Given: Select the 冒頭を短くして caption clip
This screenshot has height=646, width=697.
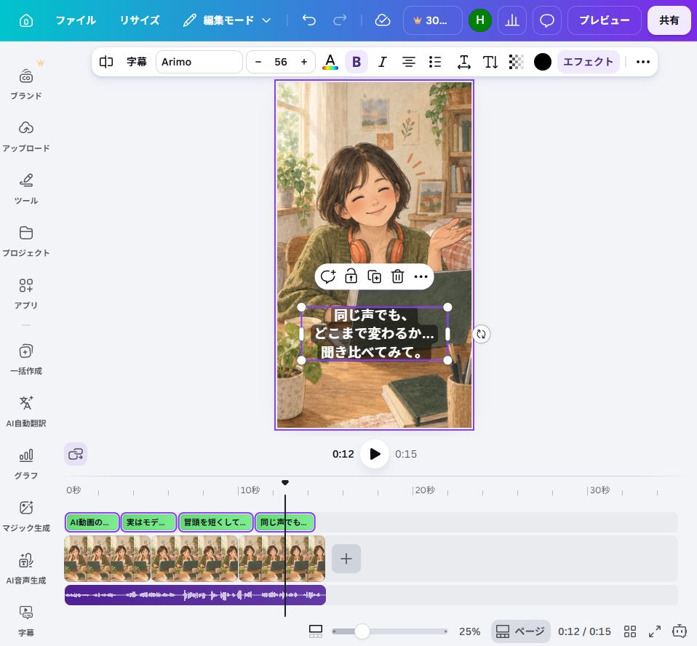Looking at the screenshot, I should click(216, 522).
